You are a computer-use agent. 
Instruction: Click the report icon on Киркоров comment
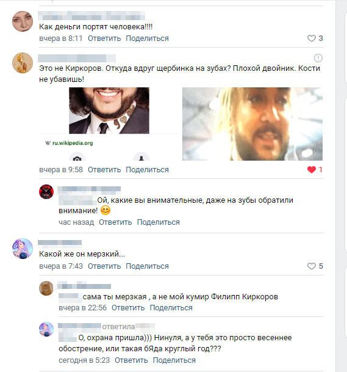click(318, 58)
